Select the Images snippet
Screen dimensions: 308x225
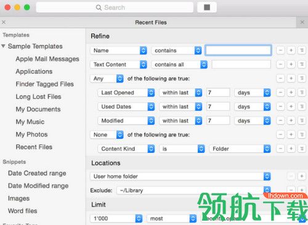tap(18, 198)
